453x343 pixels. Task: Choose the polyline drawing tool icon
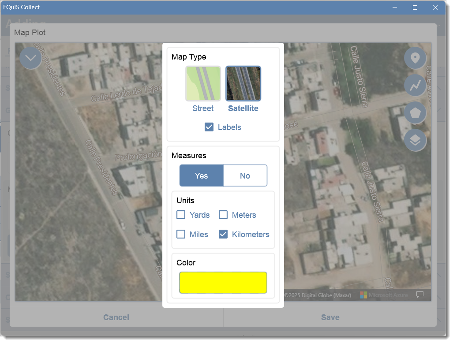[415, 85]
